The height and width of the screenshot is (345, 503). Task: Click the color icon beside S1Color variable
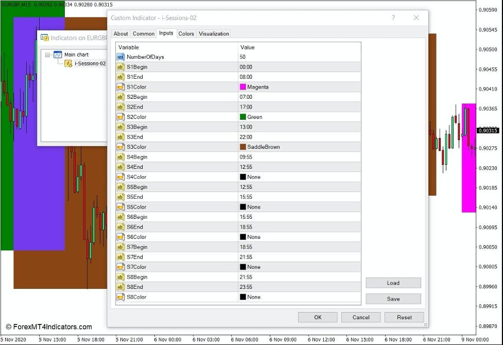120,87
